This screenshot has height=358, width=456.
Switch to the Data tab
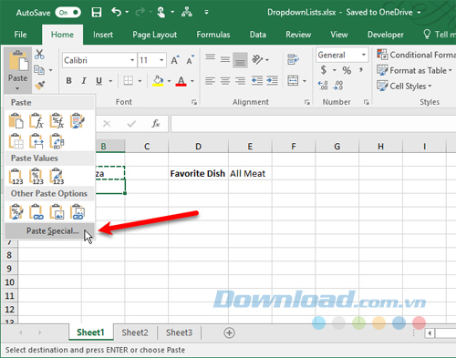(x=258, y=35)
